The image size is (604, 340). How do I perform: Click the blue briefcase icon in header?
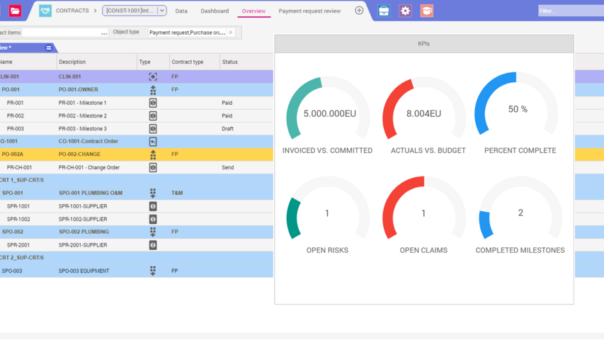(x=383, y=11)
